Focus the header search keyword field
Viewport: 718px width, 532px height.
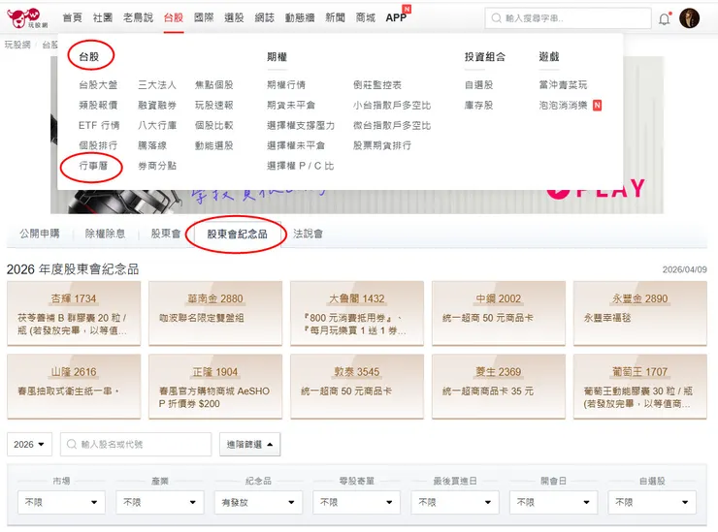coord(568,18)
